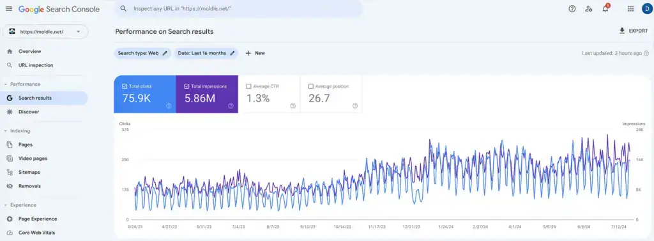Open the Help question mark icon
The image size is (654, 241).
572,9
